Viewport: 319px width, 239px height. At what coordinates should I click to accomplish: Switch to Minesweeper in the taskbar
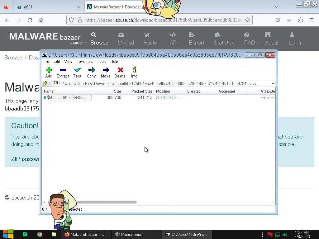tap(136, 234)
